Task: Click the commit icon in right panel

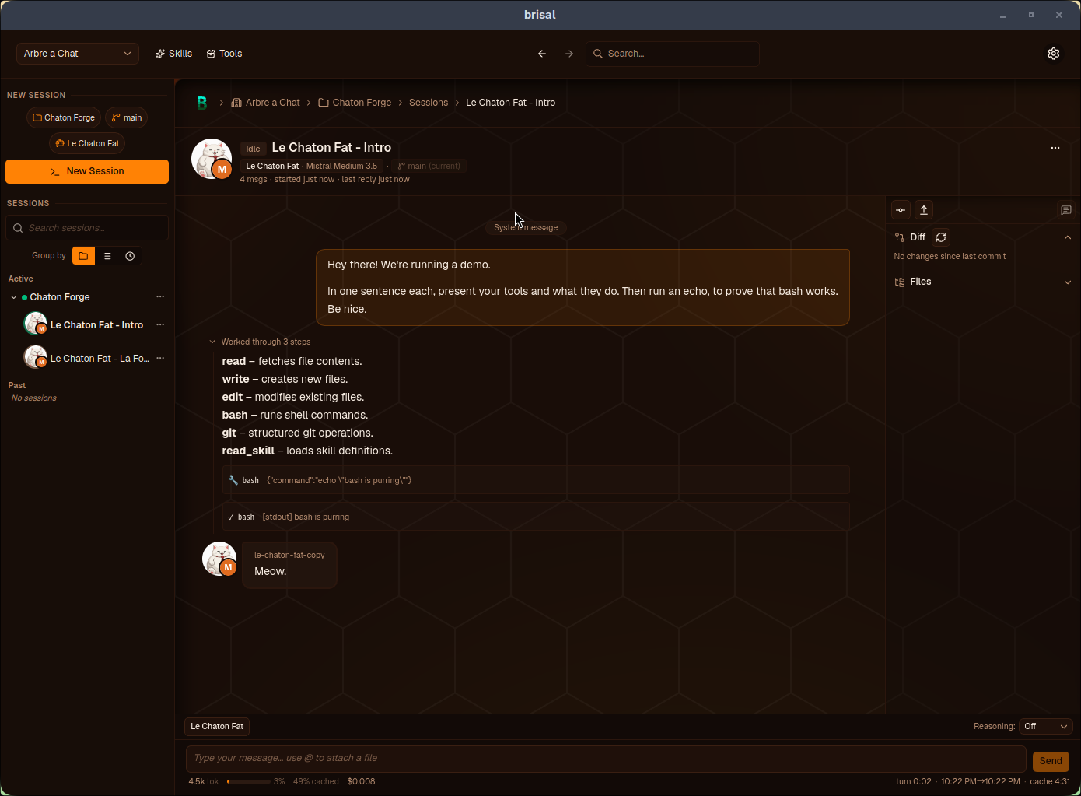Action: [x=901, y=210]
